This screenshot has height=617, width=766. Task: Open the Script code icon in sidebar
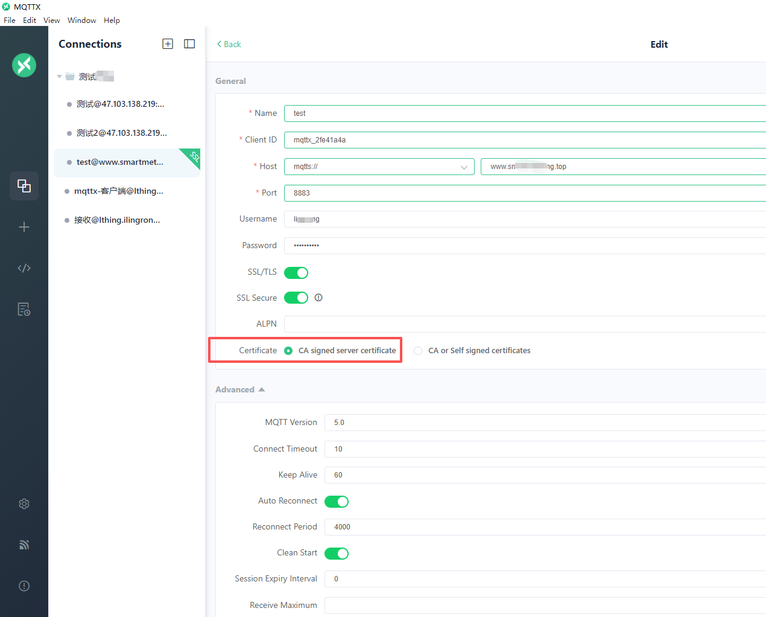24,268
